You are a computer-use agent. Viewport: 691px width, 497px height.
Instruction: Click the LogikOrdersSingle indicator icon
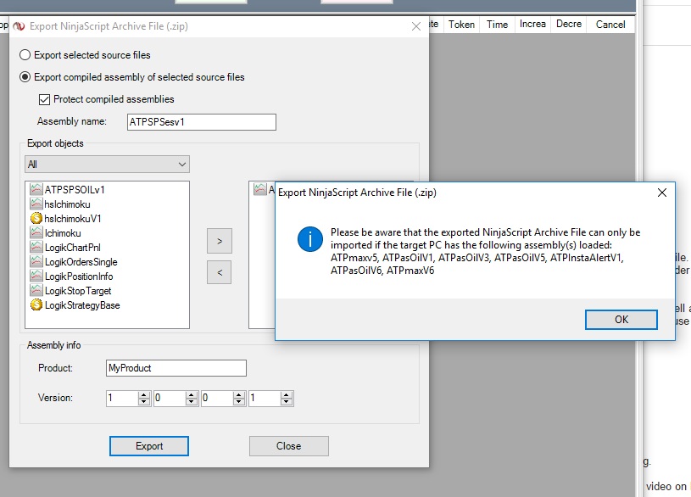36,261
